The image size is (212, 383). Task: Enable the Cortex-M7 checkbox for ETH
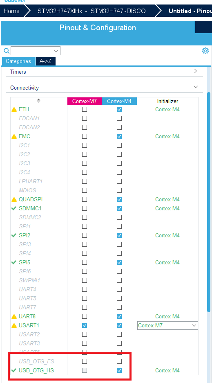tap(85, 109)
